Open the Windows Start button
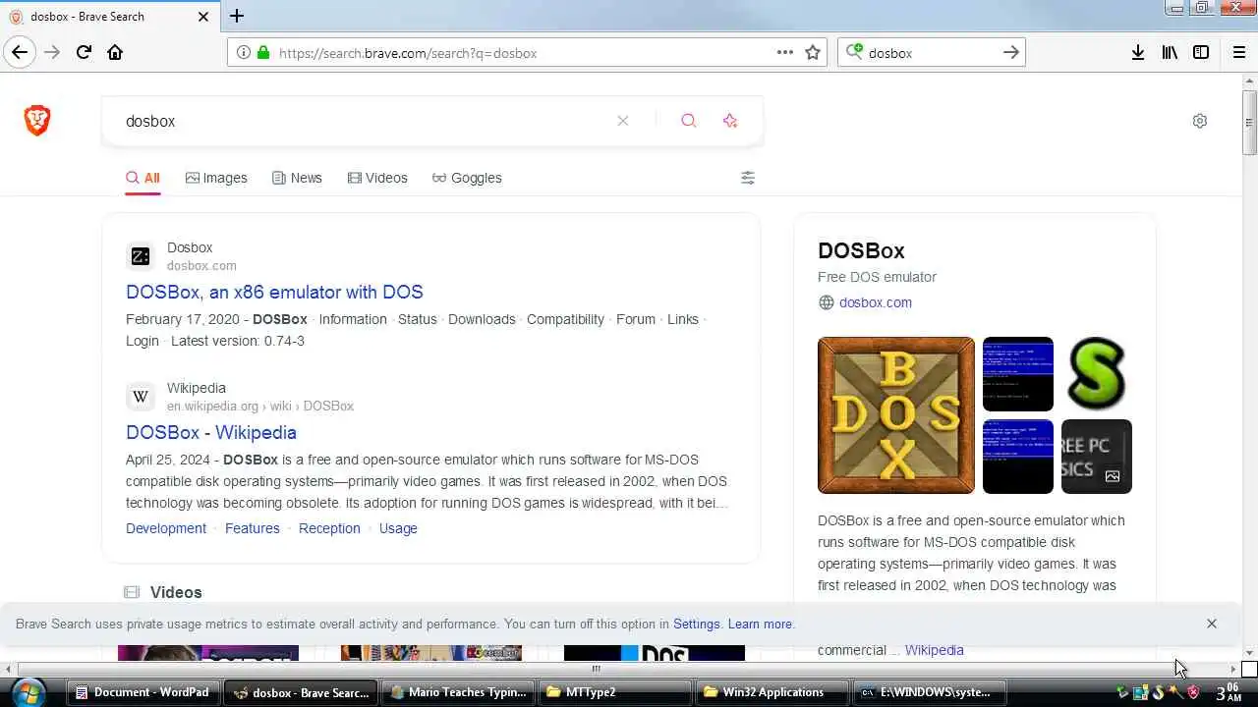The height and width of the screenshot is (707, 1258). pyautogui.click(x=28, y=692)
